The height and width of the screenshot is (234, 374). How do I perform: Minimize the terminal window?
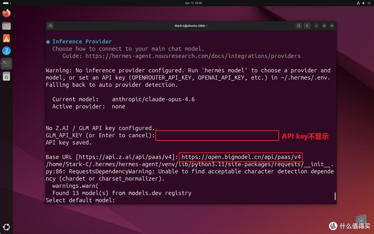point(316,26)
